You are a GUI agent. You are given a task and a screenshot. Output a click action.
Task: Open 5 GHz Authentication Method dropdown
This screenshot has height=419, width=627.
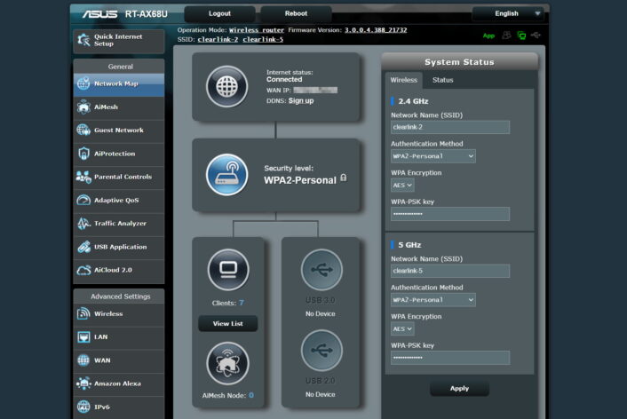point(433,299)
